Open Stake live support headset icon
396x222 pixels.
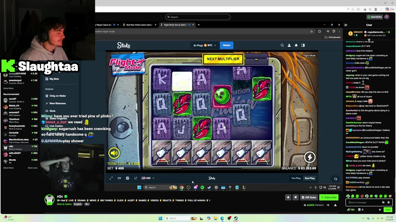335,179
